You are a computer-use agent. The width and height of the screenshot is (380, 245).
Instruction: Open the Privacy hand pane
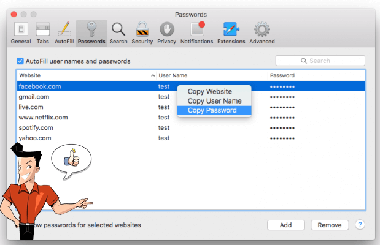pyautogui.click(x=167, y=33)
